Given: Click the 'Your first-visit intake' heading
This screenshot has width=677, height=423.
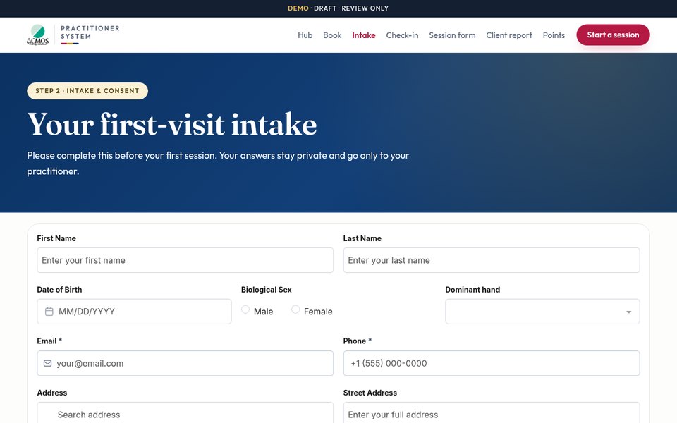Looking at the screenshot, I should tap(172, 125).
